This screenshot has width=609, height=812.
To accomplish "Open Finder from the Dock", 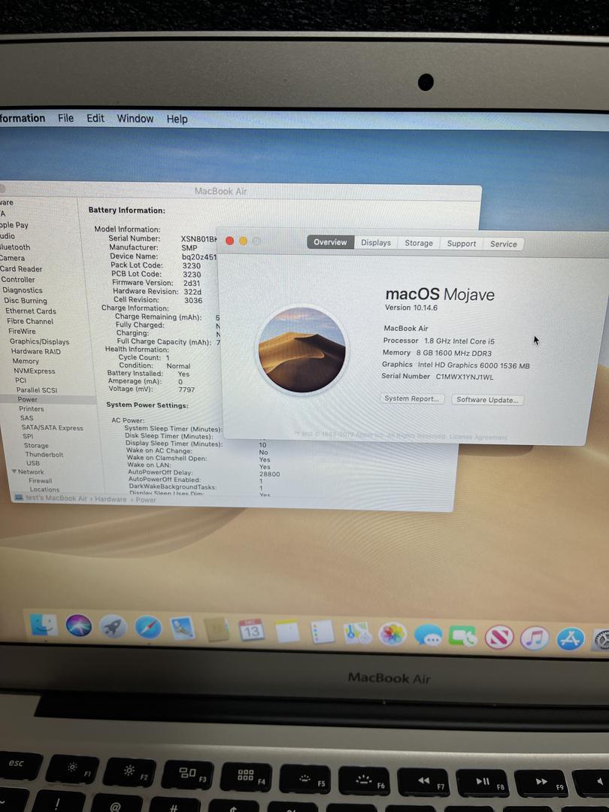I will click(44, 625).
